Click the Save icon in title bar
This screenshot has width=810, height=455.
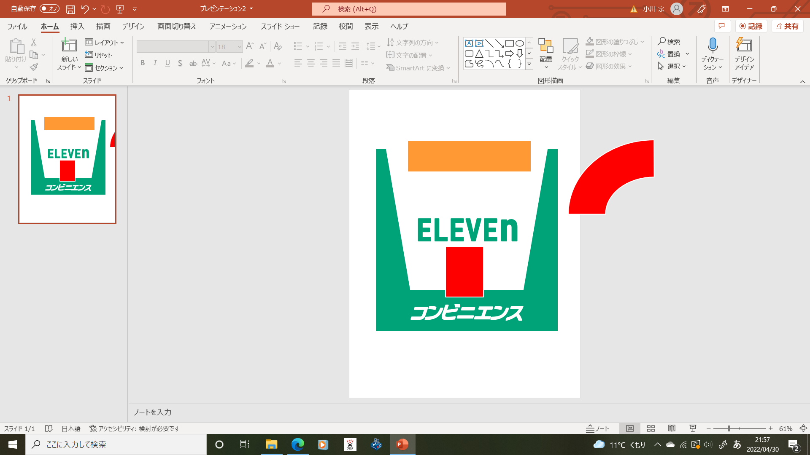tap(70, 9)
